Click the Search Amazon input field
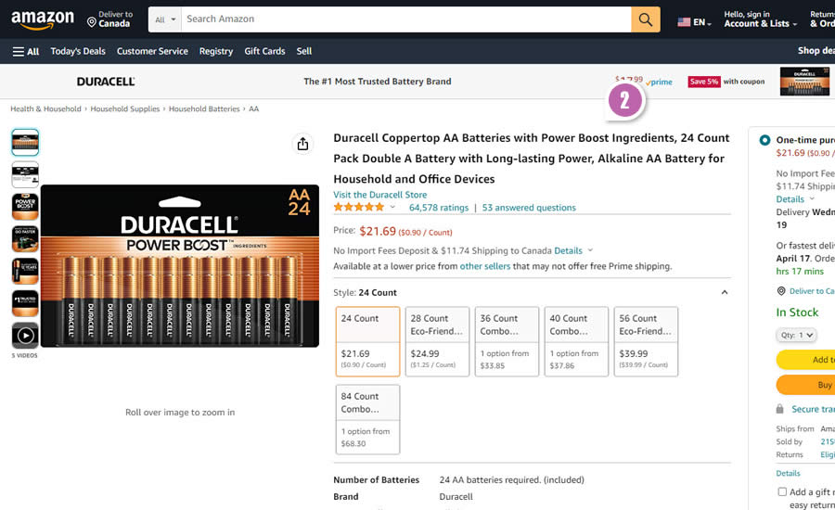 coord(406,19)
